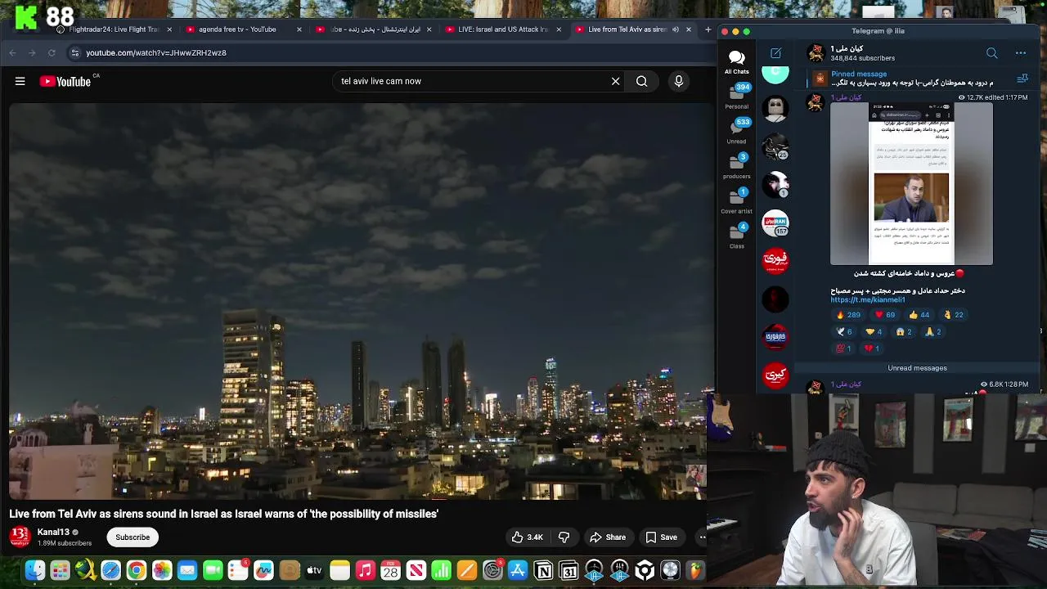Compose a new Telegram message

pyautogui.click(x=775, y=53)
